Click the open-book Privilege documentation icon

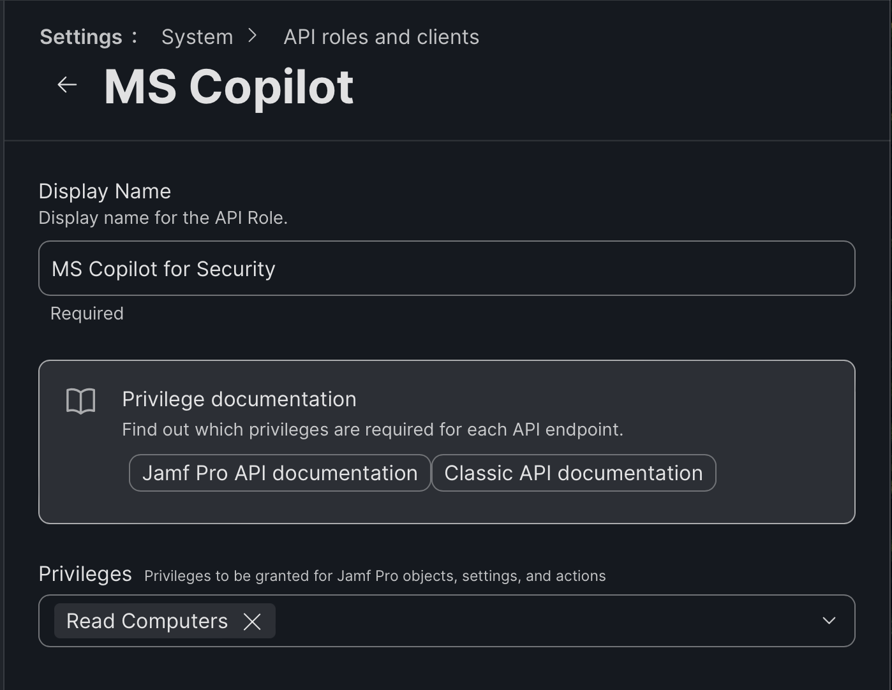80,401
